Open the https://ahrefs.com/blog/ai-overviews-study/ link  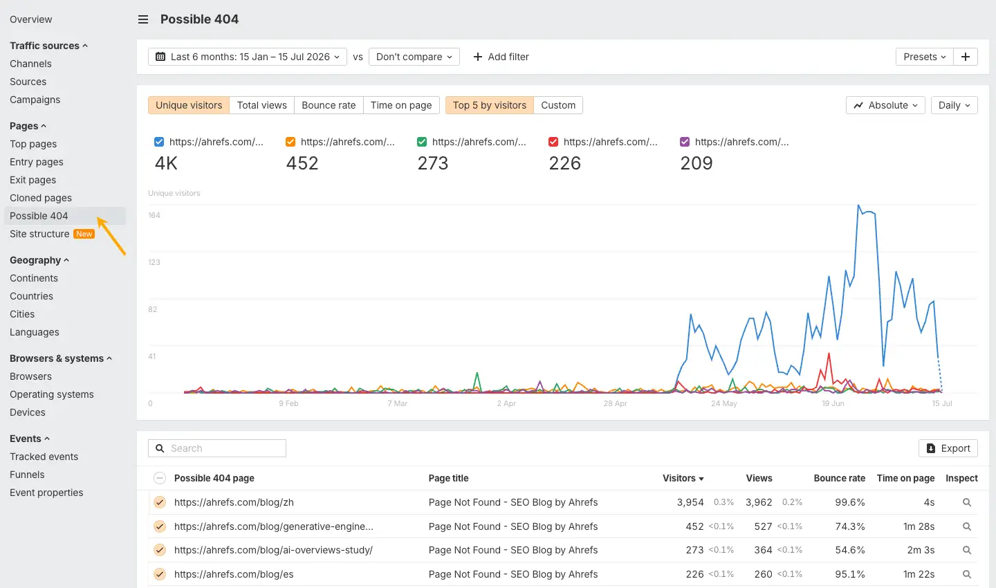[x=273, y=550]
